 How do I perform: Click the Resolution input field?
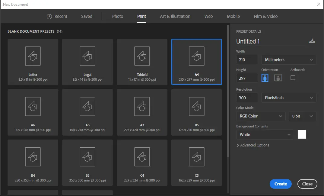pyautogui.click(x=247, y=98)
